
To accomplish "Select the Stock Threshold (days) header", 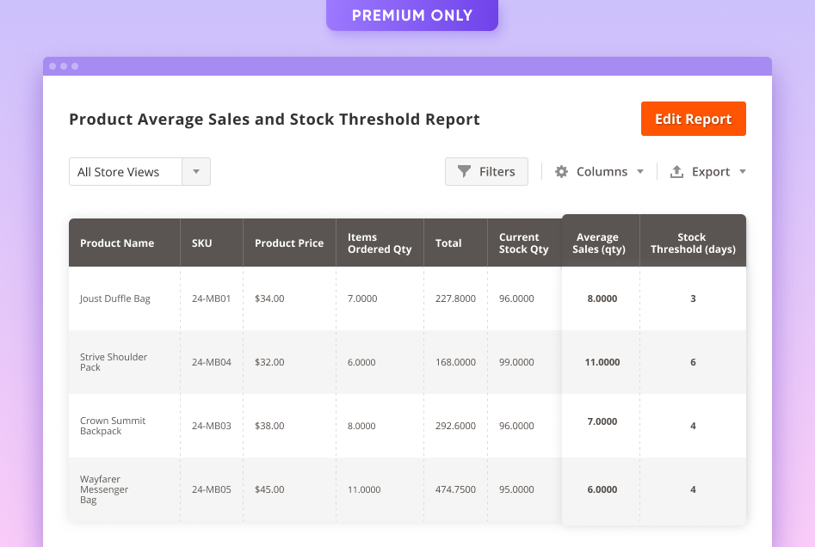I will [x=692, y=243].
